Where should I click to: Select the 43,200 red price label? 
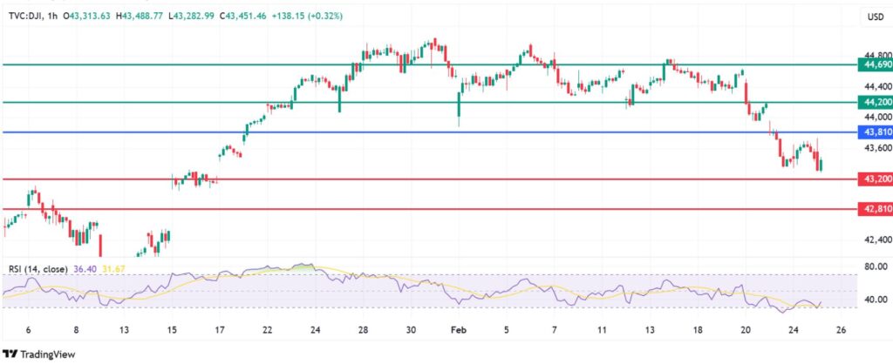click(874, 179)
